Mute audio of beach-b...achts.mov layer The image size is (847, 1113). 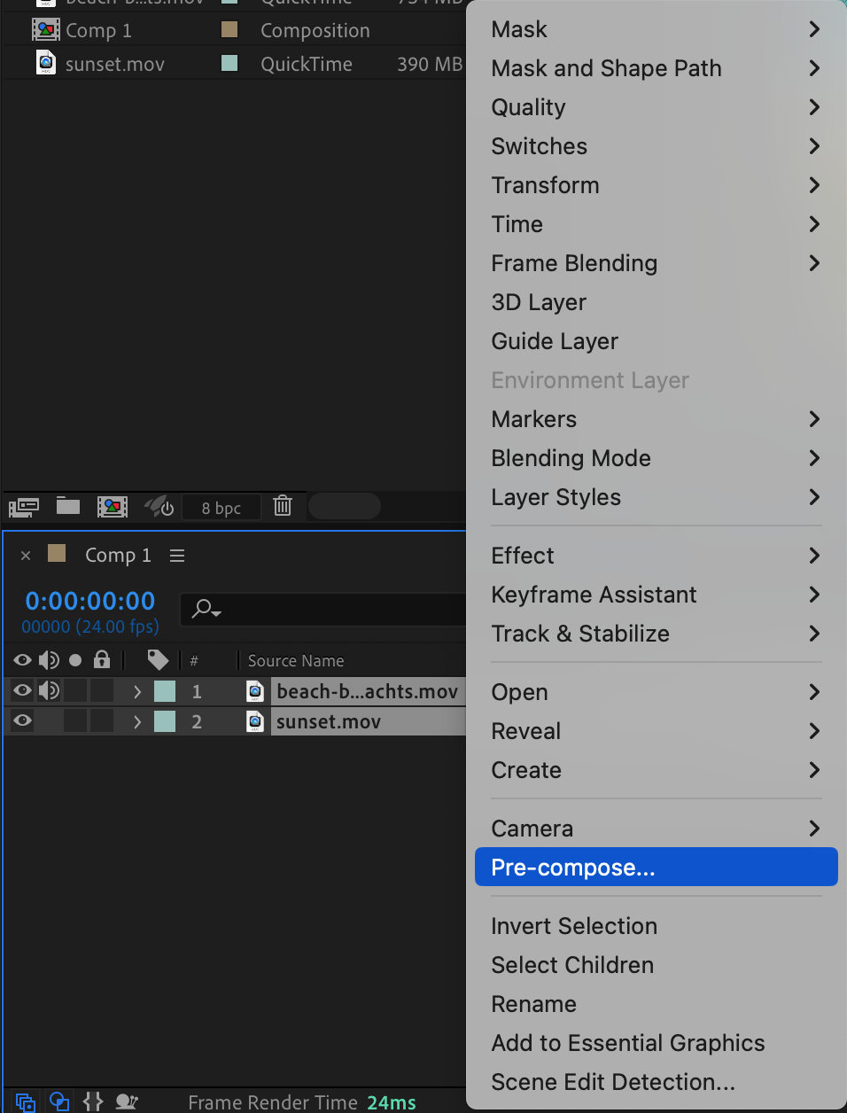[x=49, y=690]
